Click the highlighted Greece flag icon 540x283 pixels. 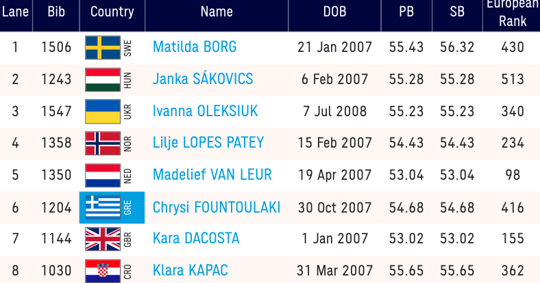102,208
